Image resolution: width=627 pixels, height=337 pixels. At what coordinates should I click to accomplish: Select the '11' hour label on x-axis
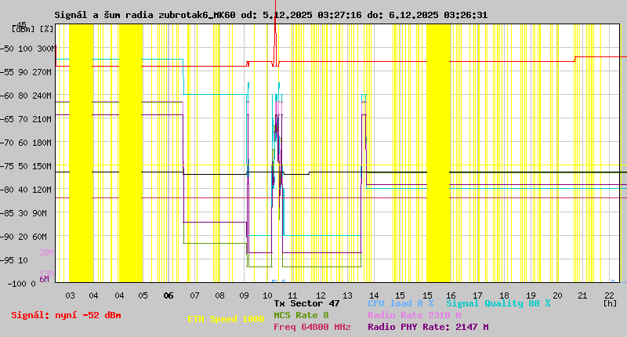[292, 295]
